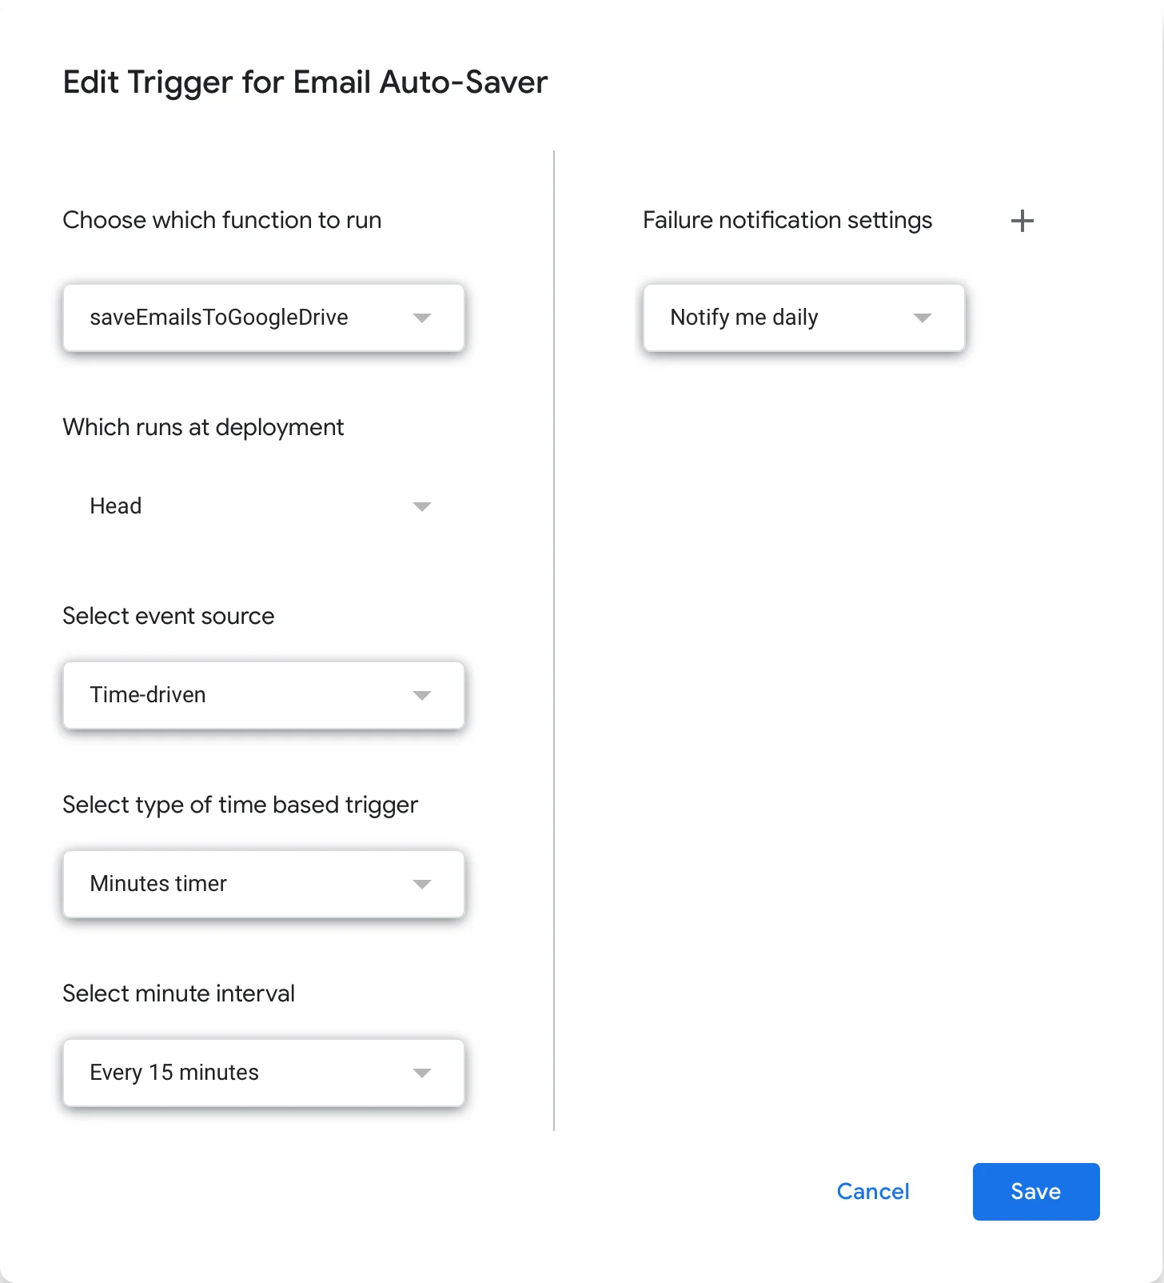Click the arrow beside saveEmailsToGoogleDrive
1164x1283 pixels.
click(422, 318)
